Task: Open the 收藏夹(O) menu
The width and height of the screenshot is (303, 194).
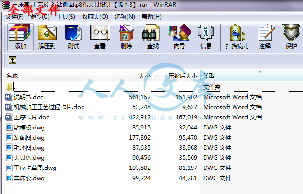Action: point(95,17)
